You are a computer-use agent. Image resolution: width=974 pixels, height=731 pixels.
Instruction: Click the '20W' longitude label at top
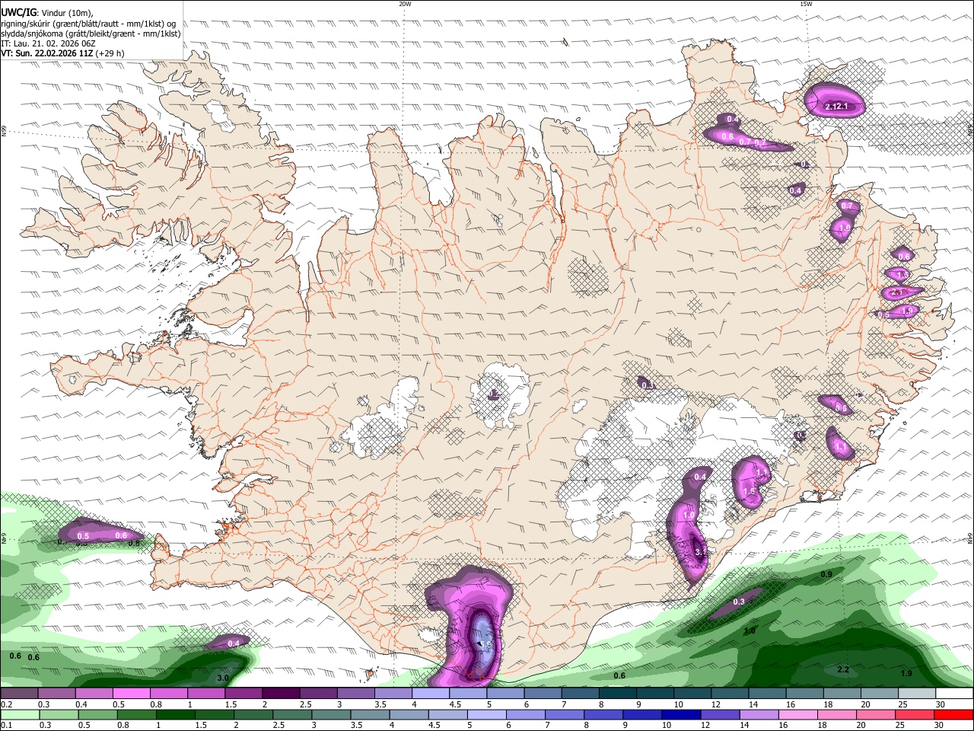click(405, 4)
